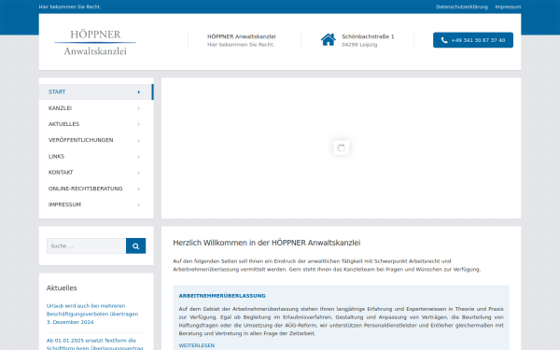560x350 pixels.
Task: Open the Datenschutzerklärung link
Action: click(x=461, y=7)
